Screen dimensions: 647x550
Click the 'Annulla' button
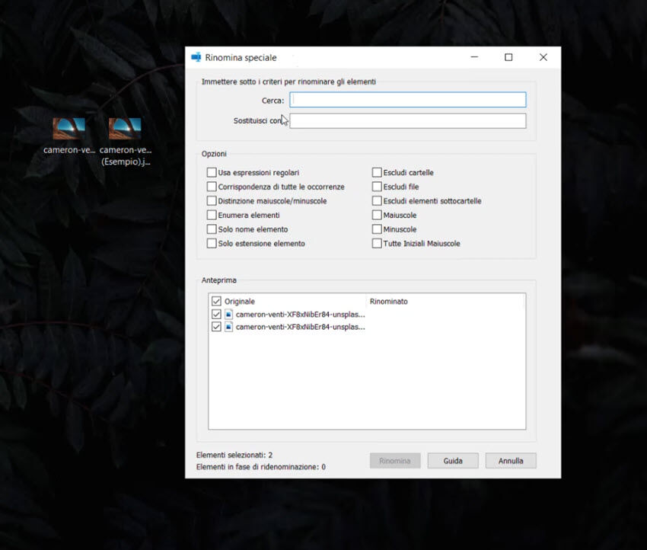[510, 460]
